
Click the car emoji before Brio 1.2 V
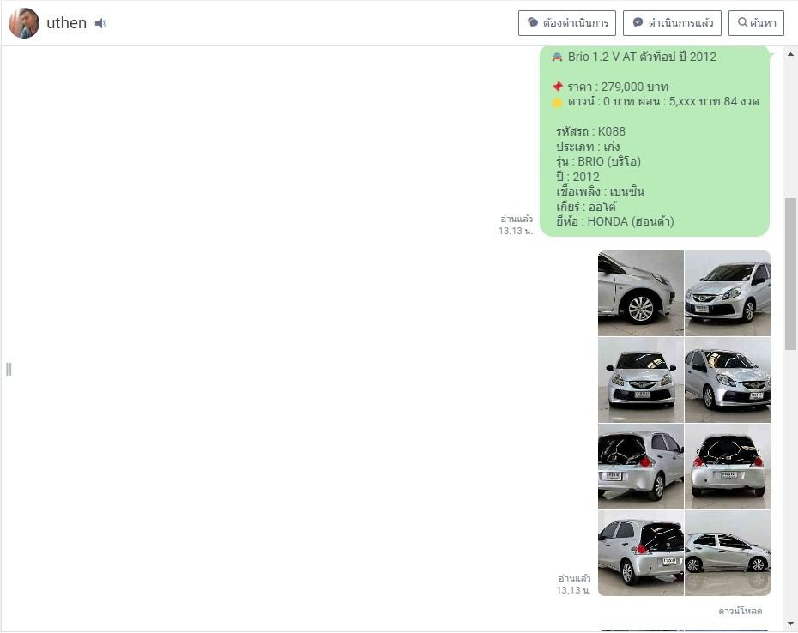coord(558,57)
